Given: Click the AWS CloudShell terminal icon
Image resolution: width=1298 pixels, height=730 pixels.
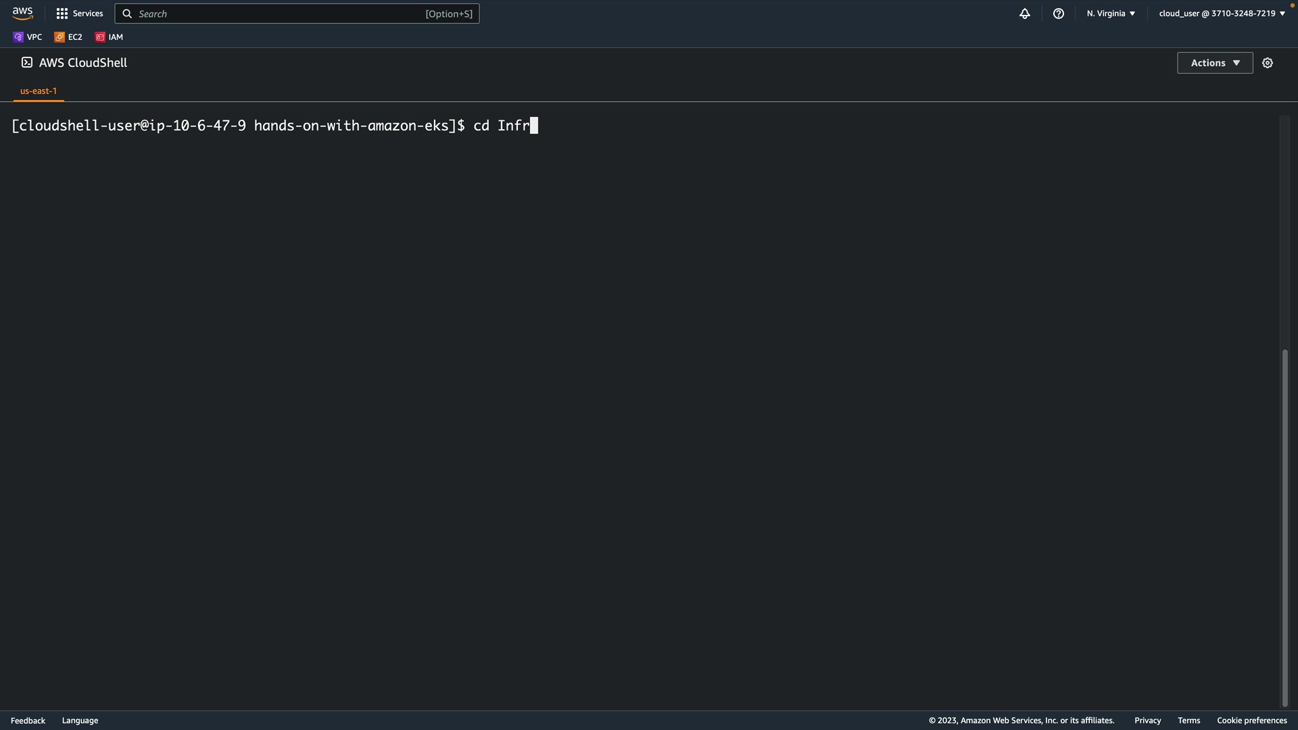Looking at the screenshot, I should coord(27,62).
